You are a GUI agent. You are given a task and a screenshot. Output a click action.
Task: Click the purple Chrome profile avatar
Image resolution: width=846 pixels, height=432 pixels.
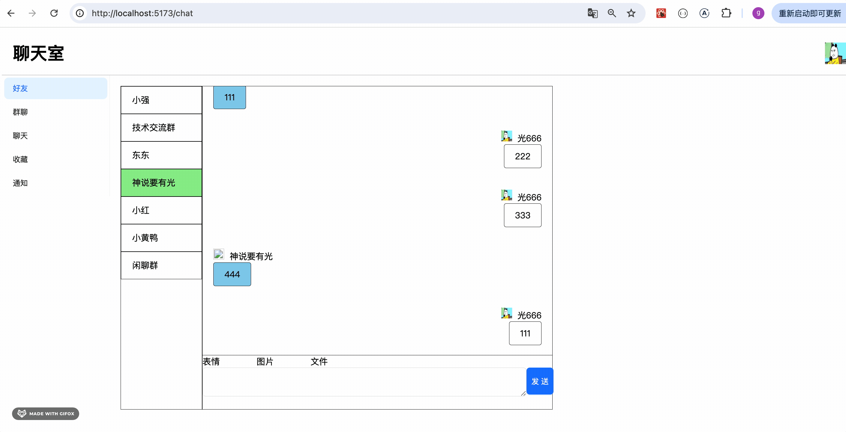point(758,13)
